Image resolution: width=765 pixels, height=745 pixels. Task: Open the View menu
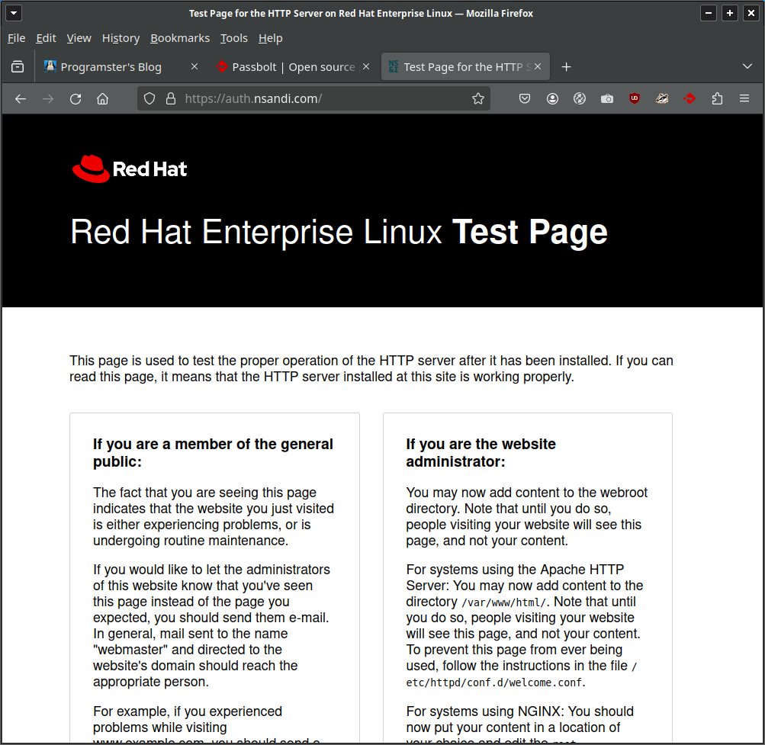(79, 38)
